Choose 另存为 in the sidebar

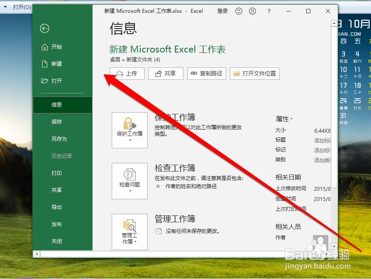click(x=62, y=139)
